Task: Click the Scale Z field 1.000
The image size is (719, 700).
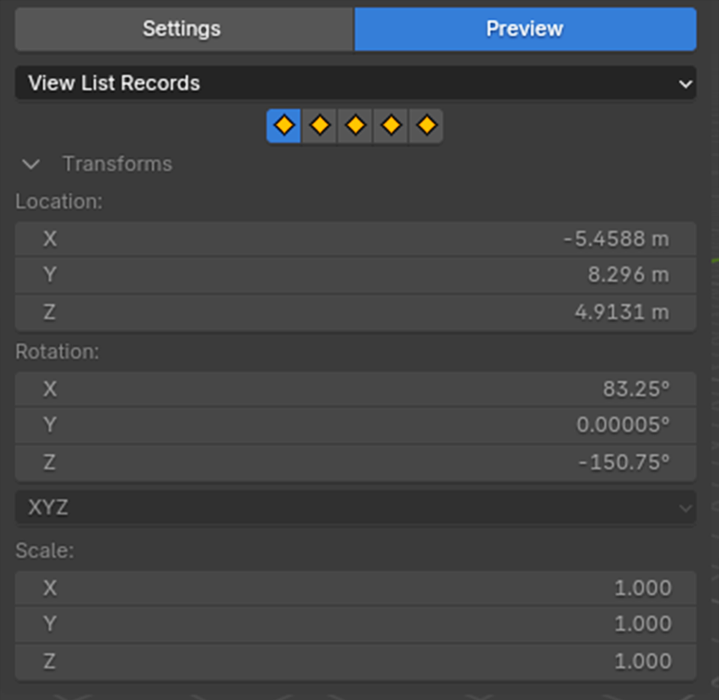Action: [356, 661]
